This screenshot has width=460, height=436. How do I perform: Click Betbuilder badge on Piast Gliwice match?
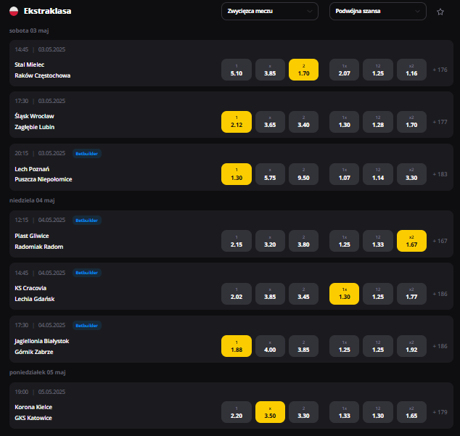(x=87, y=221)
